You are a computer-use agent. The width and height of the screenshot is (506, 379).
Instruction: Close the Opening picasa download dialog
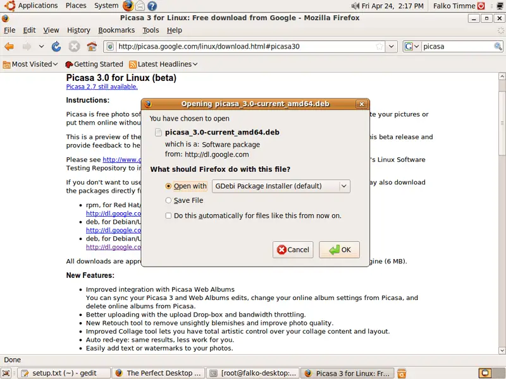(x=361, y=104)
